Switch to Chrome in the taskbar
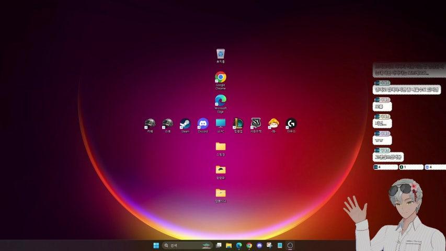The image size is (446, 251). 249,245
